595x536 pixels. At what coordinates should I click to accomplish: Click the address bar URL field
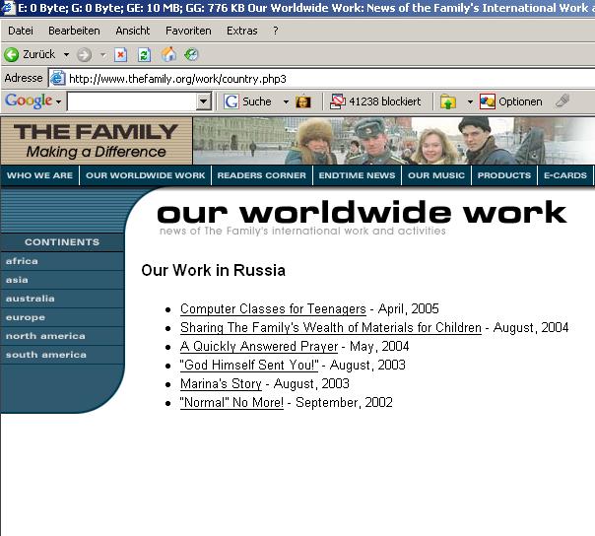(322, 79)
